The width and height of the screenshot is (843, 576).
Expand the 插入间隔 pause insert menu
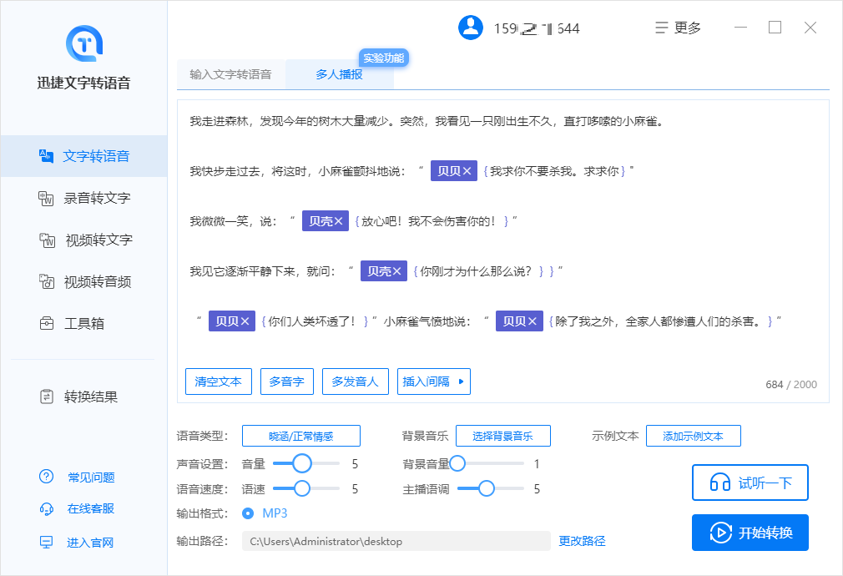[x=433, y=381]
